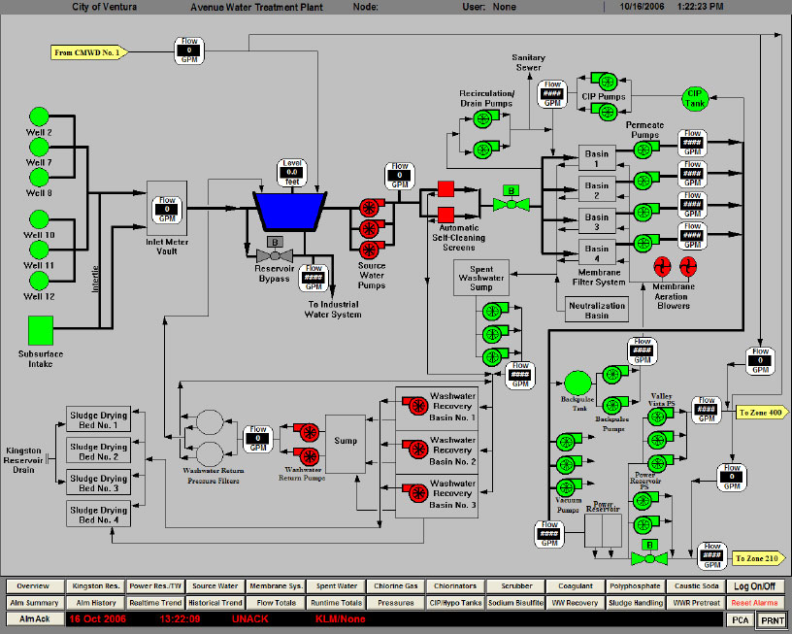
Task: Click the Sump box by return pumps
Action: pyautogui.click(x=346, y=444)
